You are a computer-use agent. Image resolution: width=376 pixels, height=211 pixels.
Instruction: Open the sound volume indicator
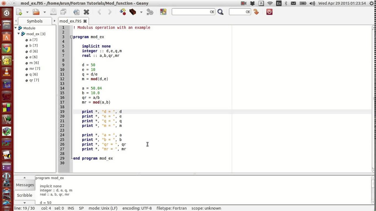click(313, 3)
